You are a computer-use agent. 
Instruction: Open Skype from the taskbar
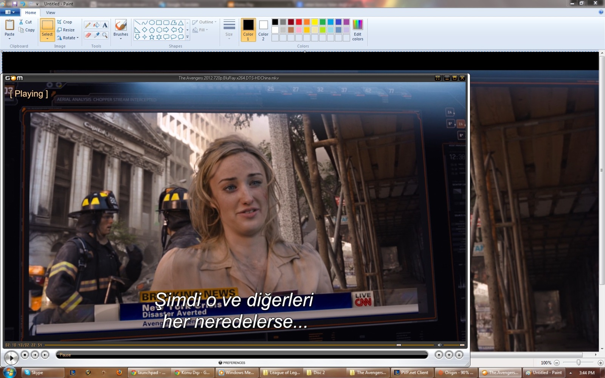pyautogui.click(x=42, y=372)
